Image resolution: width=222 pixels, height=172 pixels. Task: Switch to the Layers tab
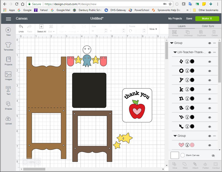[x=181, y=26]
